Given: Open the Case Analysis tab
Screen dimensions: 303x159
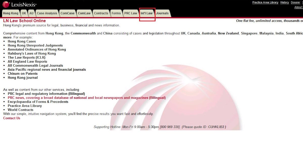Looking at the screenshot, I should coord(47,13).
